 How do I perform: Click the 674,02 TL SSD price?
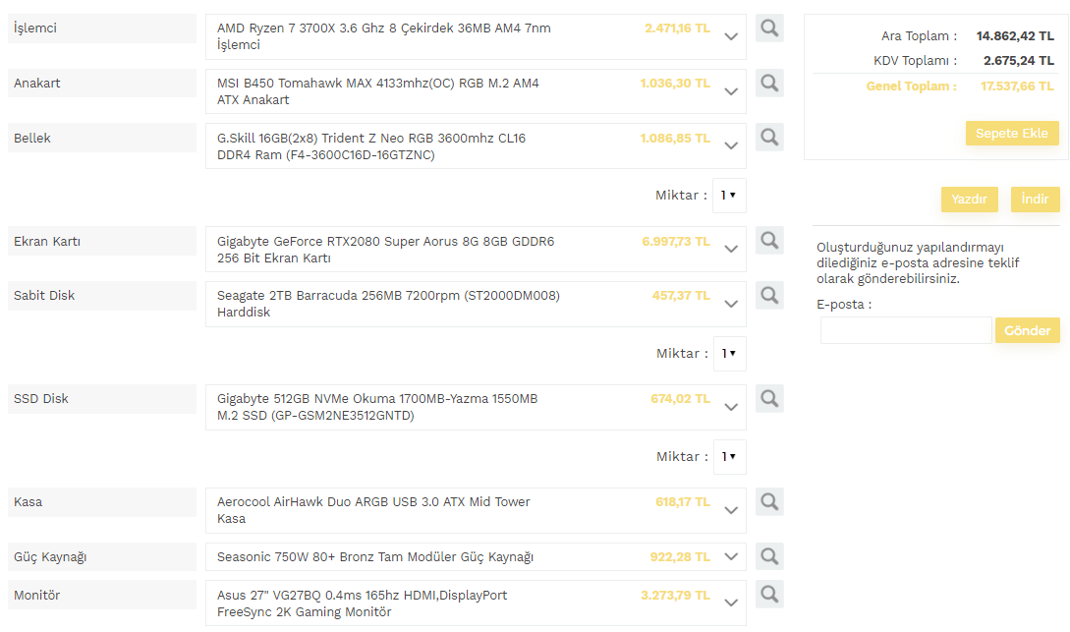(x=680, y=399)
